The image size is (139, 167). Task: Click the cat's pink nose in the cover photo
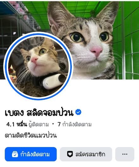[97, 50]
